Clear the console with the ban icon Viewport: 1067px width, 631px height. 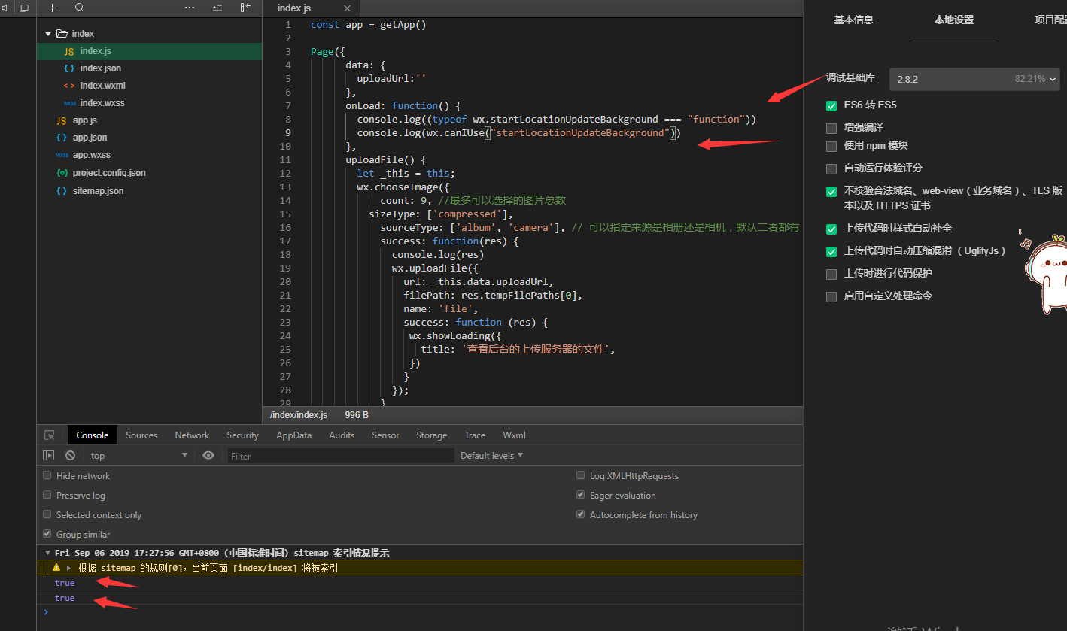click(70, 455)
